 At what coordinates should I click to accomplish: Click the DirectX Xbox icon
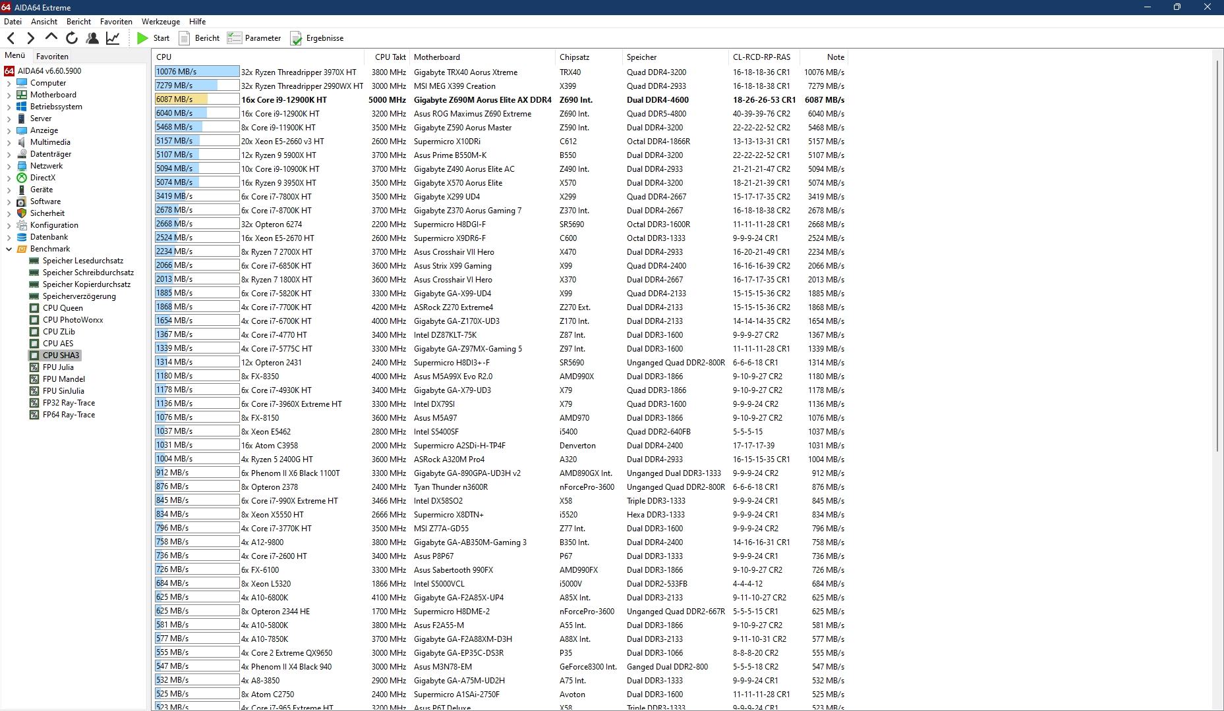click(x=22, y=178)
